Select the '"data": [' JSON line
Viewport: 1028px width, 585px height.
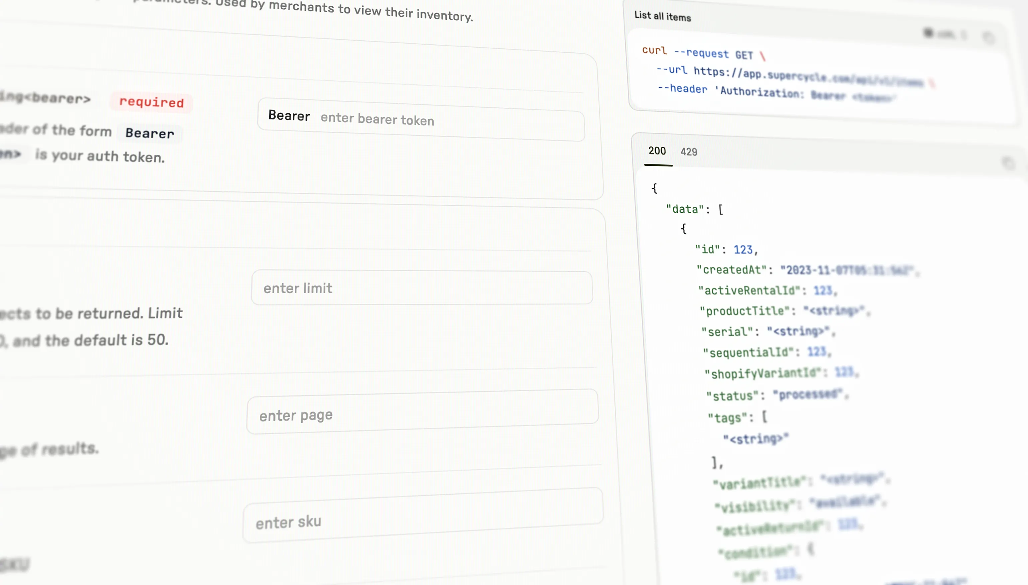tap(695, 209)
